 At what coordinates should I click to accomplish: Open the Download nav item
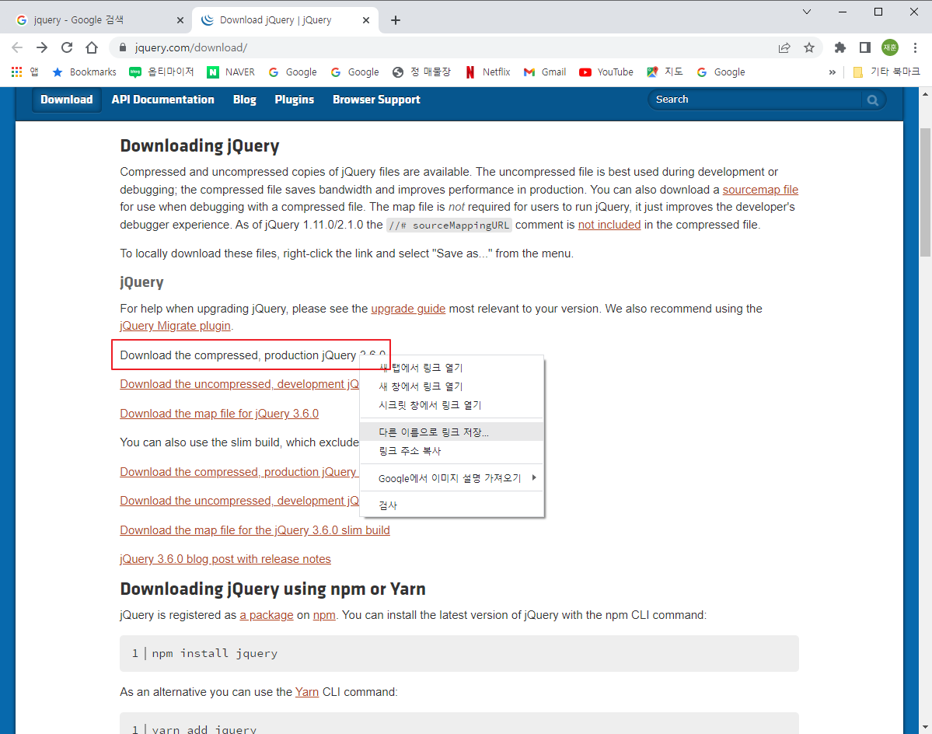coord(67,100)
